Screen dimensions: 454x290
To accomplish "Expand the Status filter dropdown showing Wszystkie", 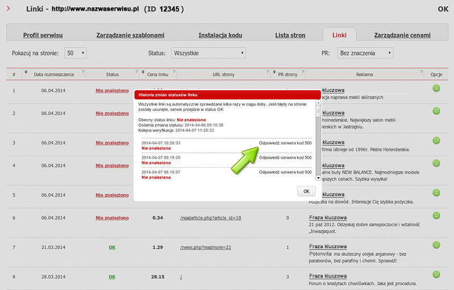I will [x=208, y=53].
